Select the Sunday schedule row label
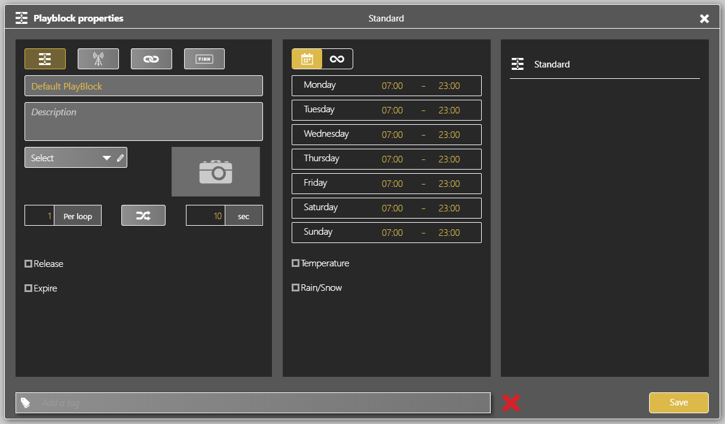The height and width of the screenshot is (424, 725). coord(318,232)
